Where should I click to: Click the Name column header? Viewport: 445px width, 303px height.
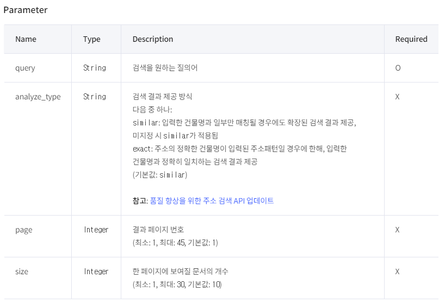[x=26, y=39]
